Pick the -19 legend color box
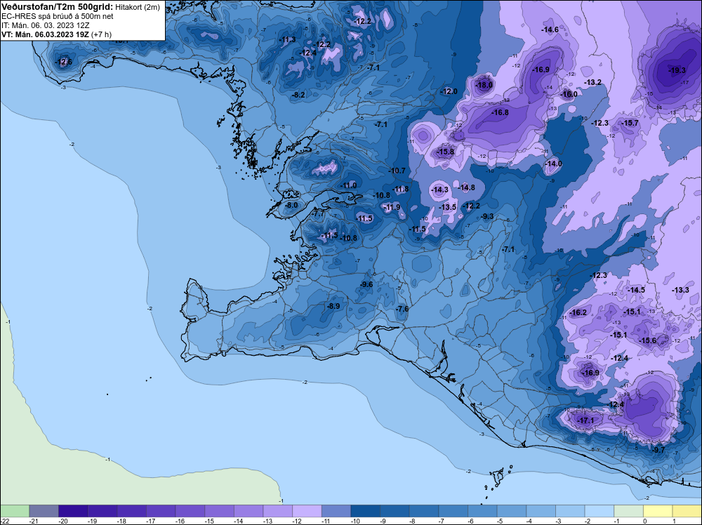The height and width of the screenshot is (525, 702). 102,511
